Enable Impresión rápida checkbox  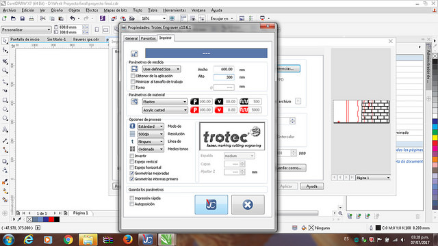tap(132, 198)
